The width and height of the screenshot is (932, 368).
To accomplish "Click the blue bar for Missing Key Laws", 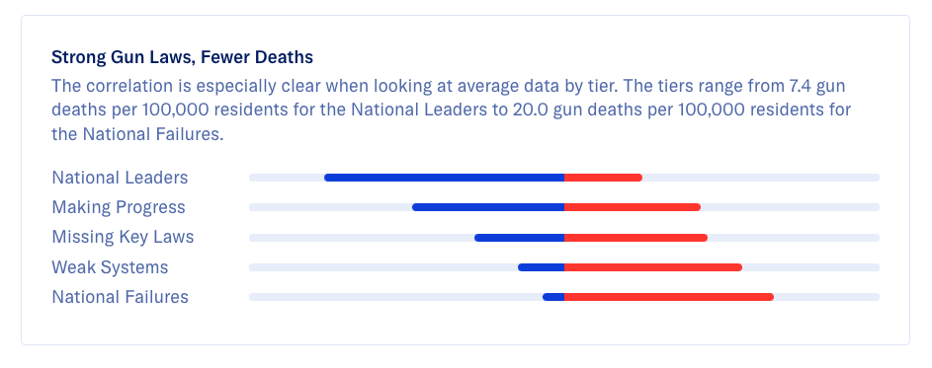I will (520, 238).
